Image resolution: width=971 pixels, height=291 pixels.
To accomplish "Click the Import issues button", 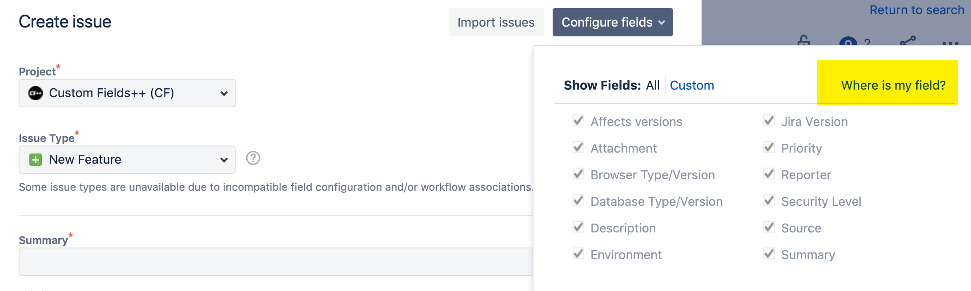I will [x=495, y=22].
